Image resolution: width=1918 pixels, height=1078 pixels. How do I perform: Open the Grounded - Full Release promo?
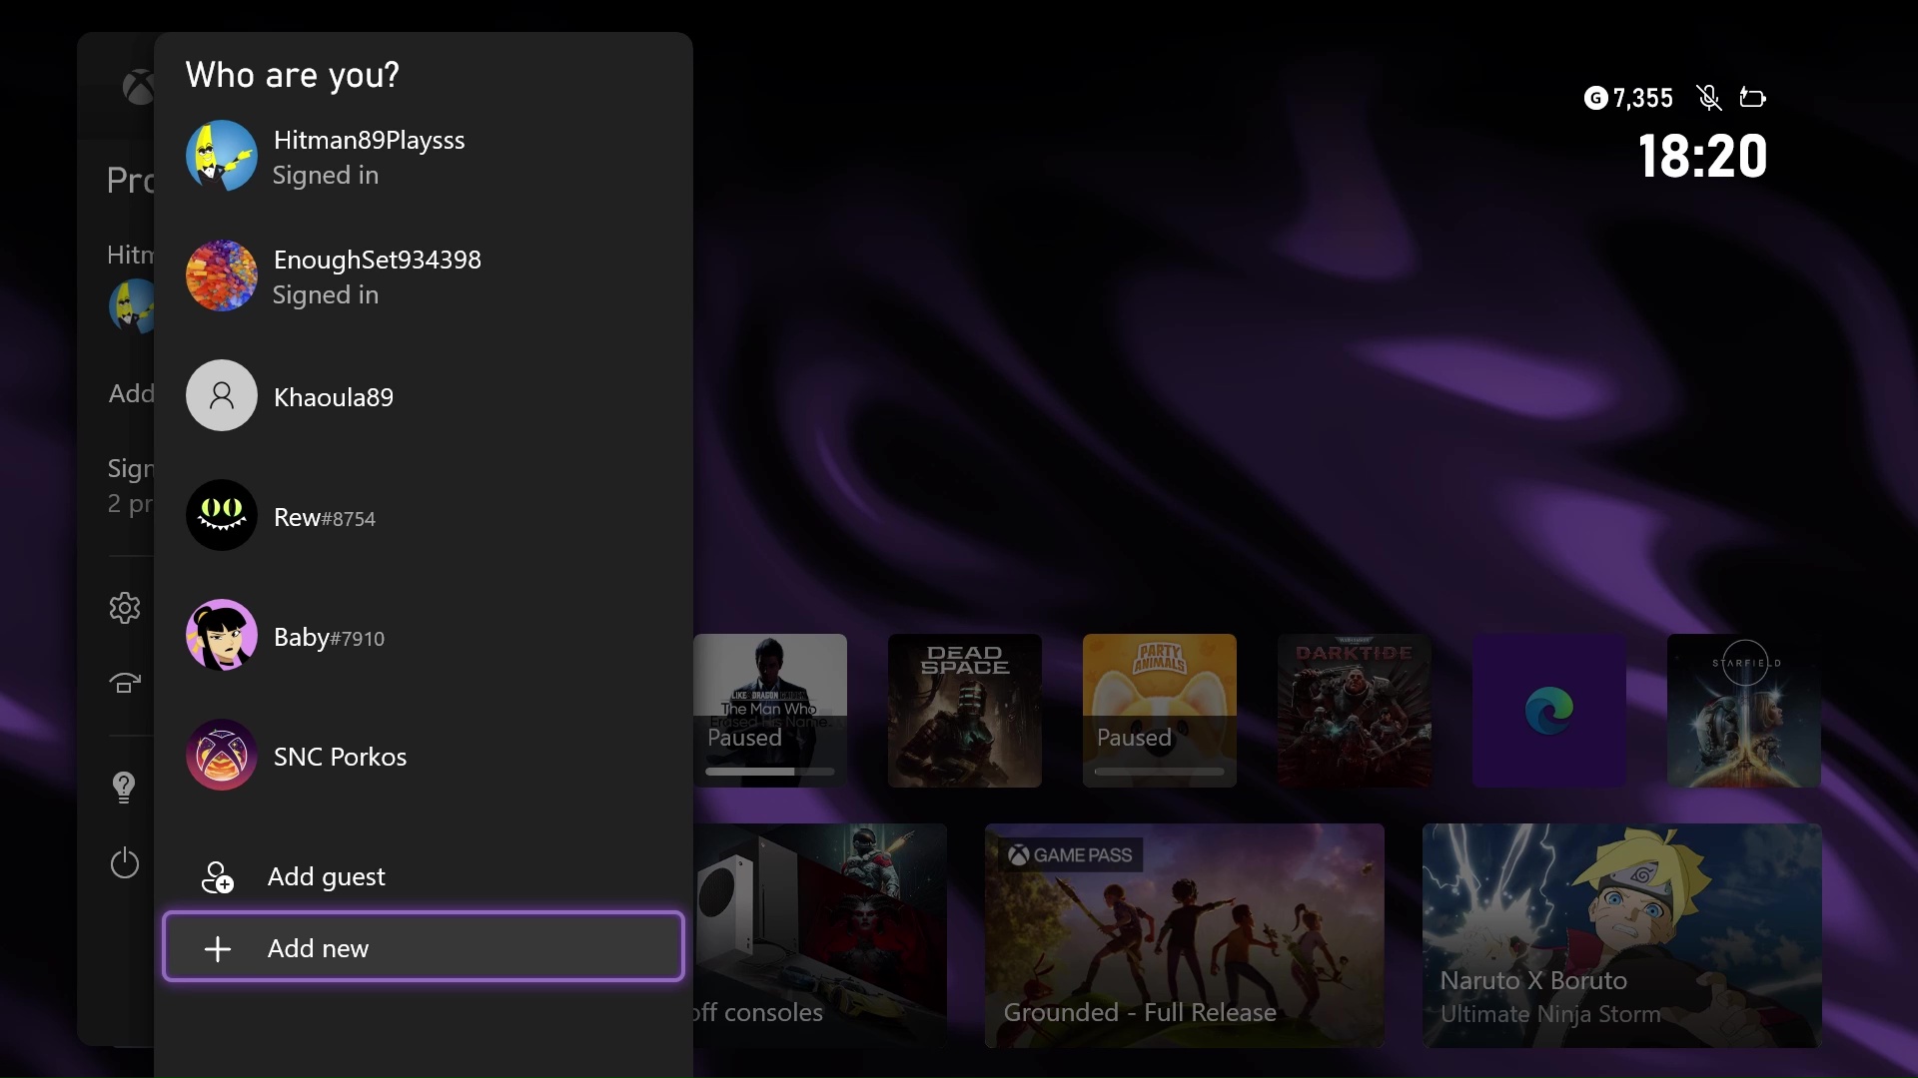[x=1185, y=935]
